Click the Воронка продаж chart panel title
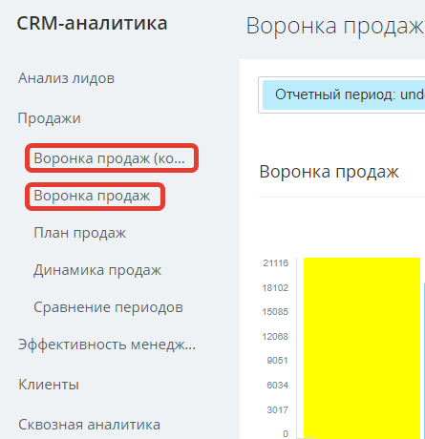The image size is (425, 439). coord(329,172)
